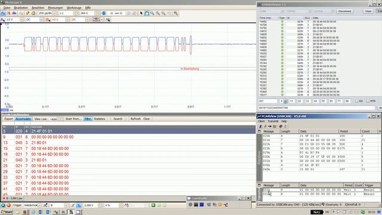Select the zoom window magnifier tool
382x215 pixels.
click(152, 13)
